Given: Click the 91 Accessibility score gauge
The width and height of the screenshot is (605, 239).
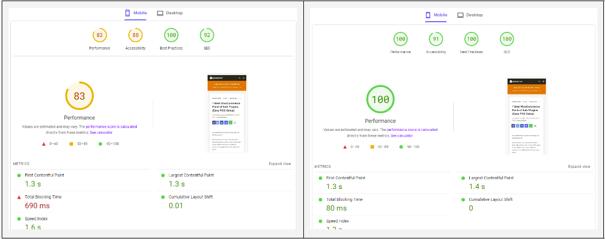Looking at the screenshot, I should [436, 39].
